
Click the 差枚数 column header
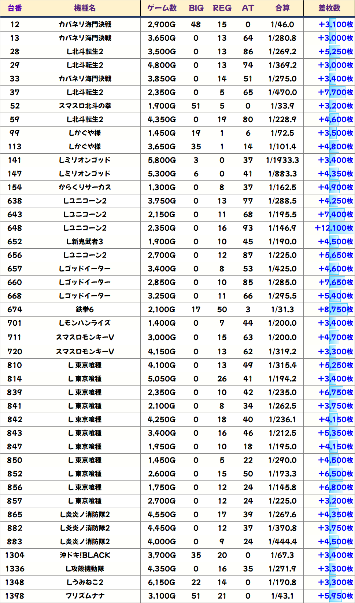pos(329,8)
